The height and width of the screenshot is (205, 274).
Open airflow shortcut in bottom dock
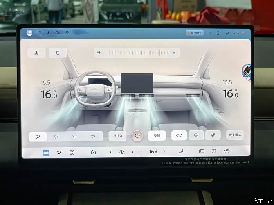(x=59, y=153)
